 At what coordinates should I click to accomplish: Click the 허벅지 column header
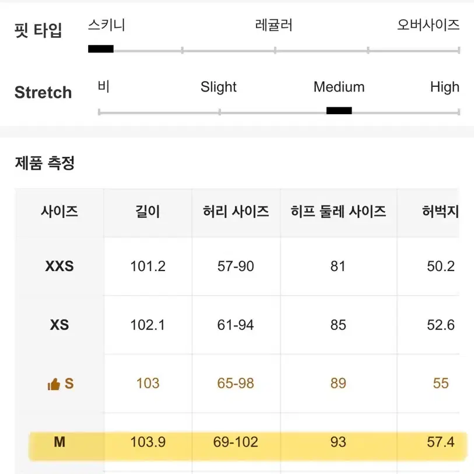pos(440,211)
